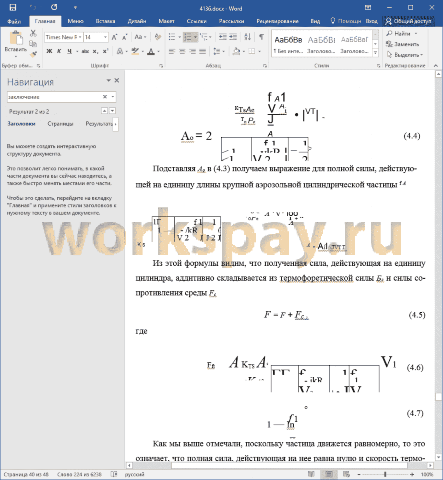Go to next search result
Viewport: 443px width, 480px height.
point(112,111)
